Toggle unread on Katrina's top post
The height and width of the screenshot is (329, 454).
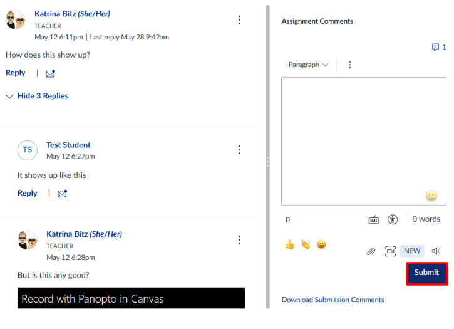(50, 73)
